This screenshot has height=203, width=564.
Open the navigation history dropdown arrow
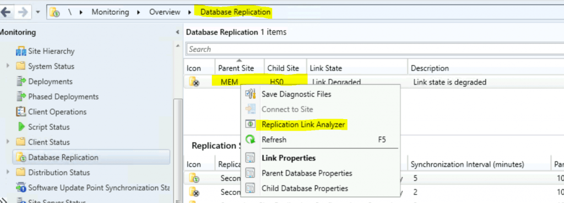point(38,12)
